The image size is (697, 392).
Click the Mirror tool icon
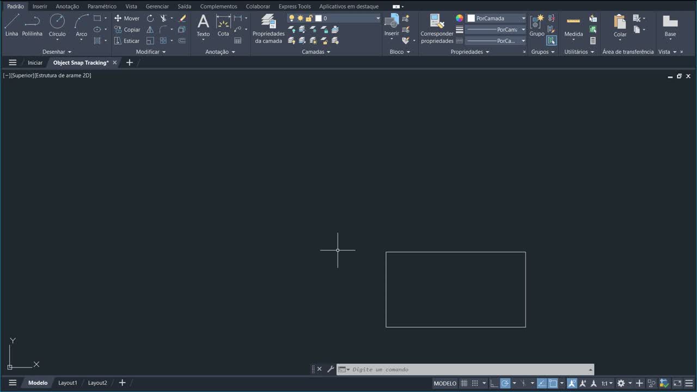[150, 29]
